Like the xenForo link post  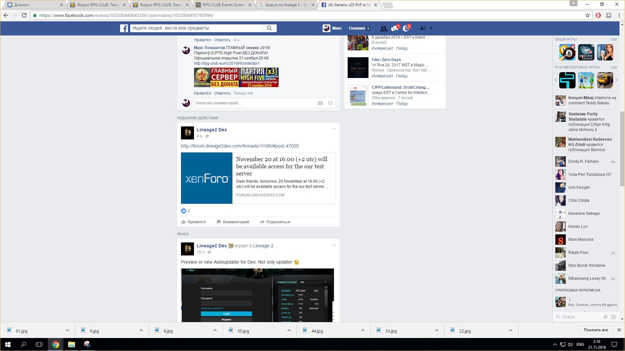(193, 222)
